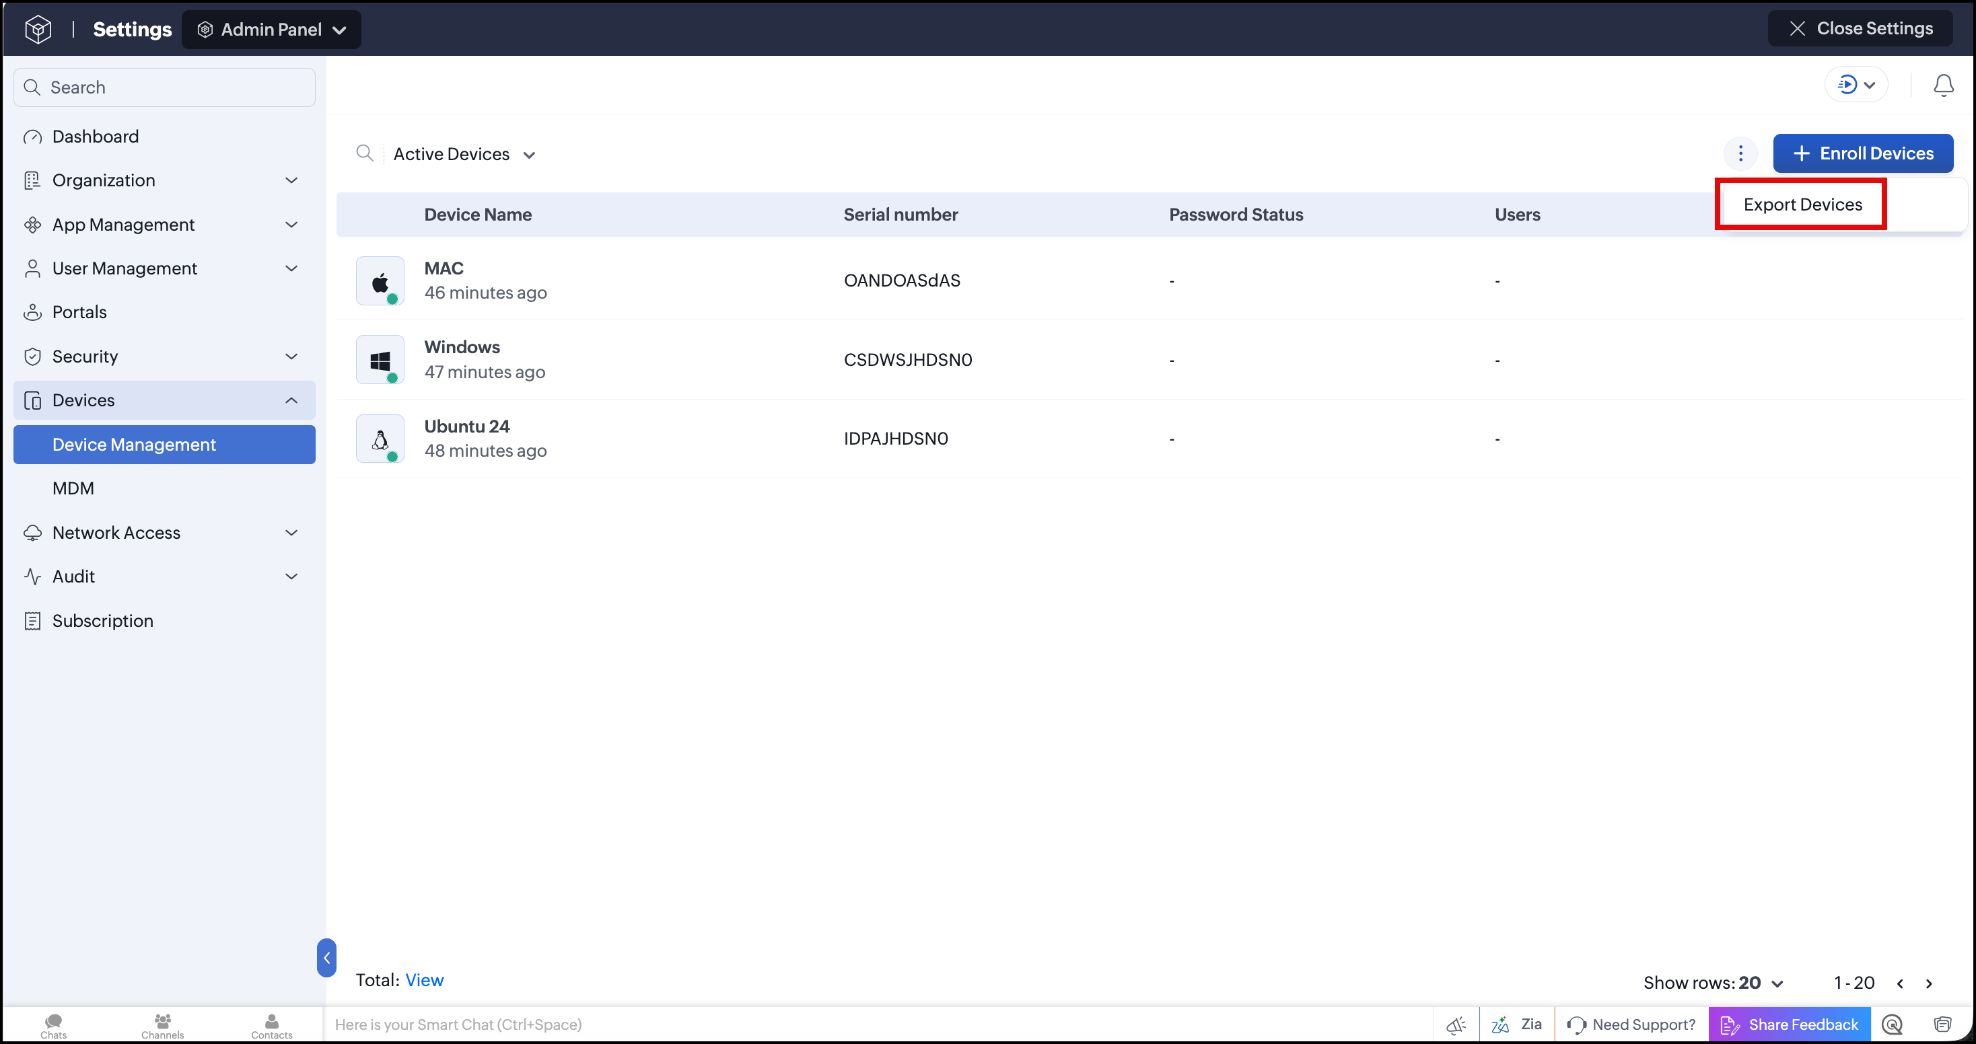This screenshot has width=1976, height=1044.
Task: Go to previous page arrow
Action: (1900, 983)
